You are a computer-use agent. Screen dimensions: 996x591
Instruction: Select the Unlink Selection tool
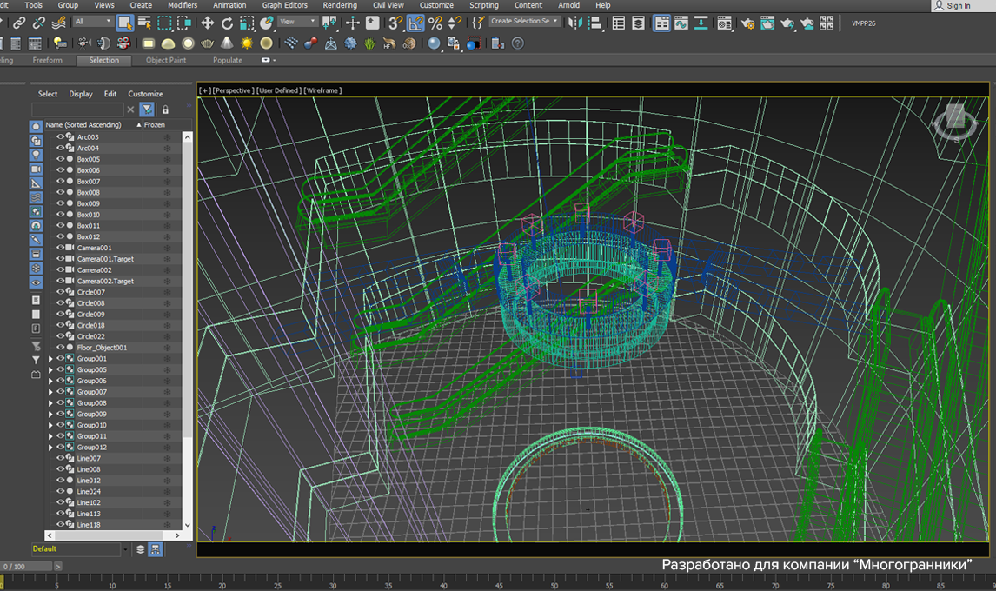(x=39, y=23)
